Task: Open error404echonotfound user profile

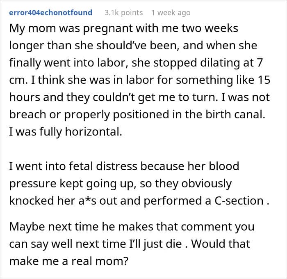Action: [50, 13]
